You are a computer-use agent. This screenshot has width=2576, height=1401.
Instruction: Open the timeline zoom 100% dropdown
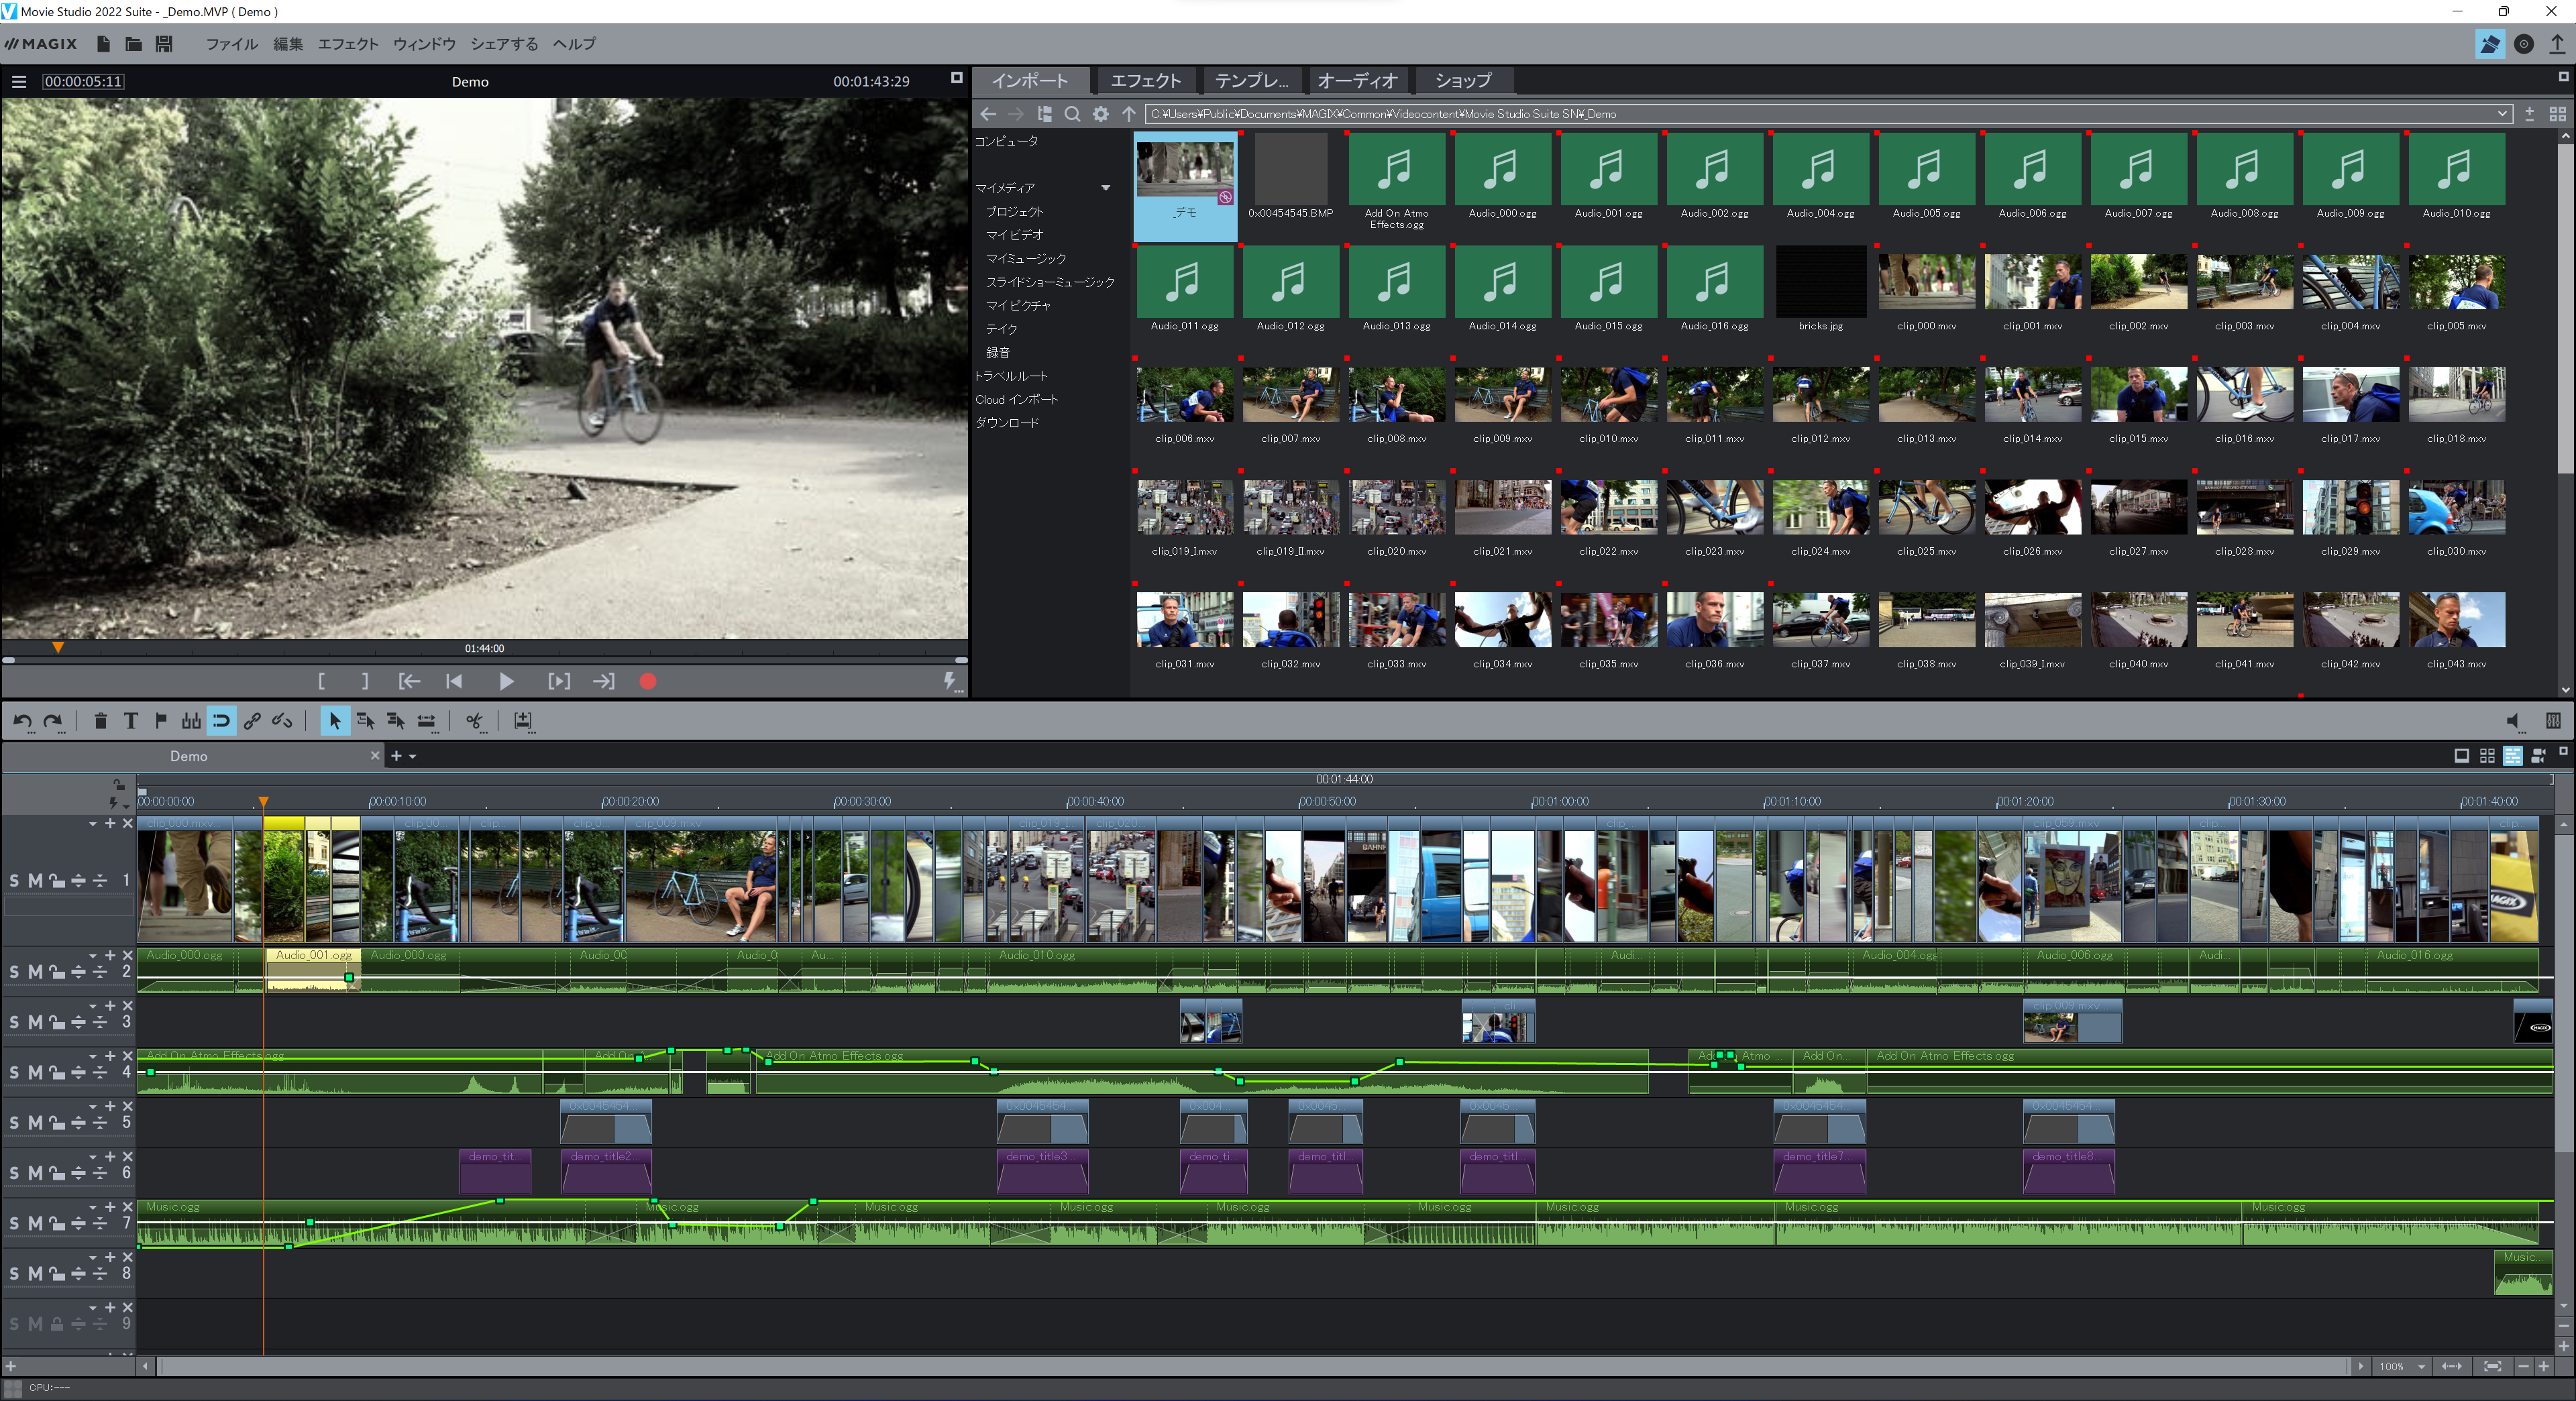click(2421, 1367)
